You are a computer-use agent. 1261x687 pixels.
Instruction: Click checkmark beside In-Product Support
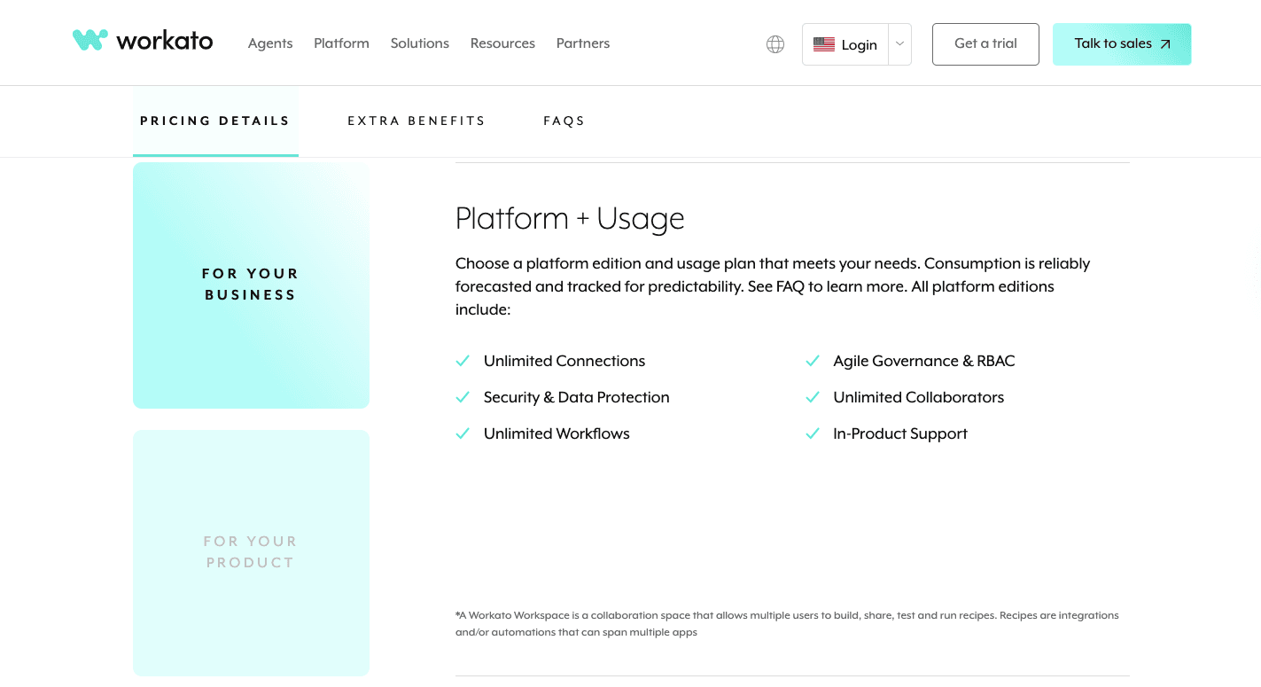[812, 433]
